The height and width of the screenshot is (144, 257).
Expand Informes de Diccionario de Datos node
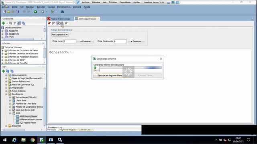[x=2, y=50]
